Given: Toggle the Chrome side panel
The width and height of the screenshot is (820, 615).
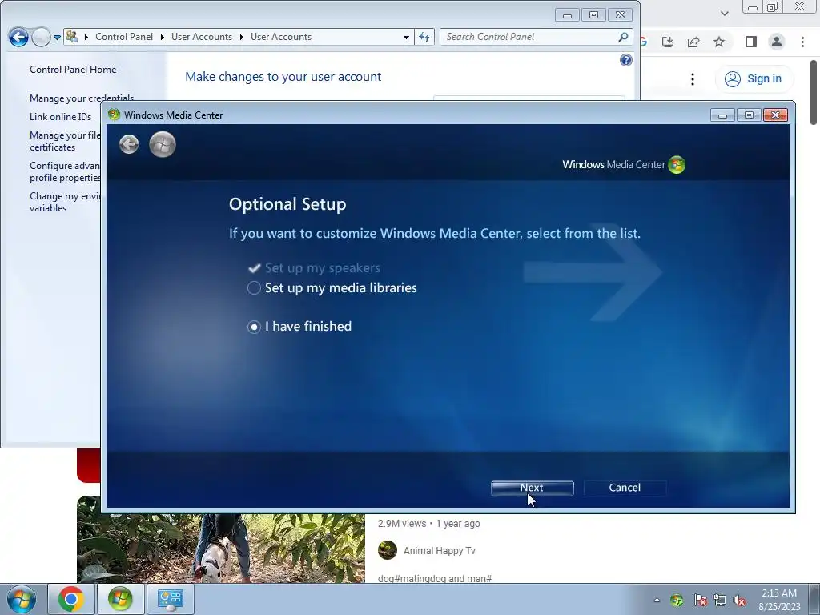Looking at the screenshot, I should coord(750,42).
